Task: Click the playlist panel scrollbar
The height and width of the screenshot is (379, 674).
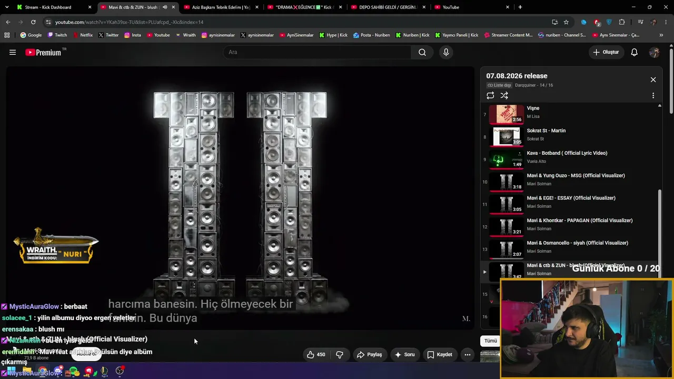Action: tap(660, 234)
